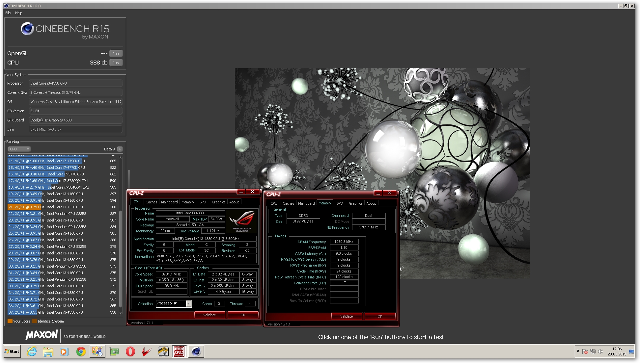Select ranking row 14 Core i7-4790K

63,161
